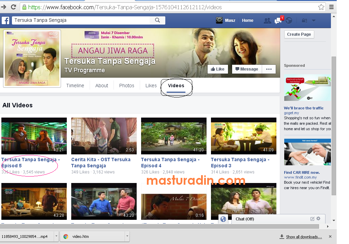Open Tersuka Tanpa Sengaja - Episod 3 title link
This screenshot has width=349, height=244.
click(240, 163)
